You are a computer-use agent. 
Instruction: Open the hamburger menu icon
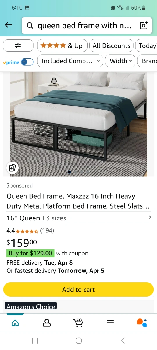click(110, 323)
